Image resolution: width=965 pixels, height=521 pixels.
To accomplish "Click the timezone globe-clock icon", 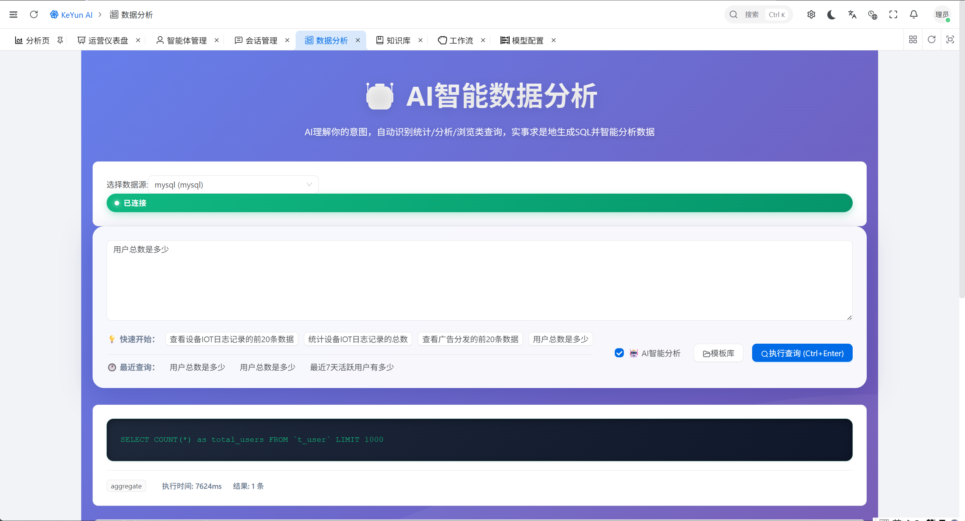I will [872, 14].
